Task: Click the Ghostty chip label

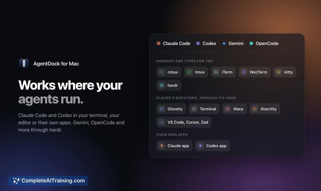Action: pos(175,109)
